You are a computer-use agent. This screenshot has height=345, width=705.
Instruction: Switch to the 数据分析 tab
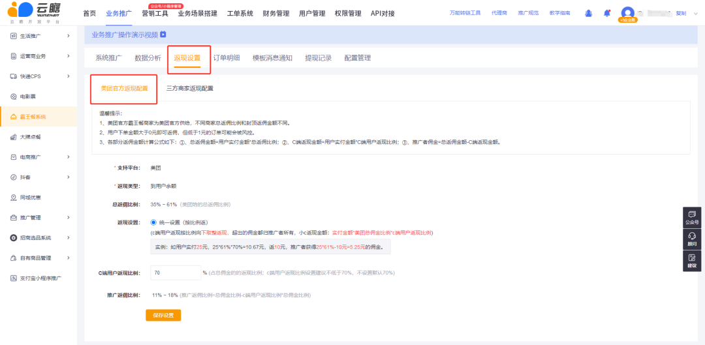pos(148,58)
